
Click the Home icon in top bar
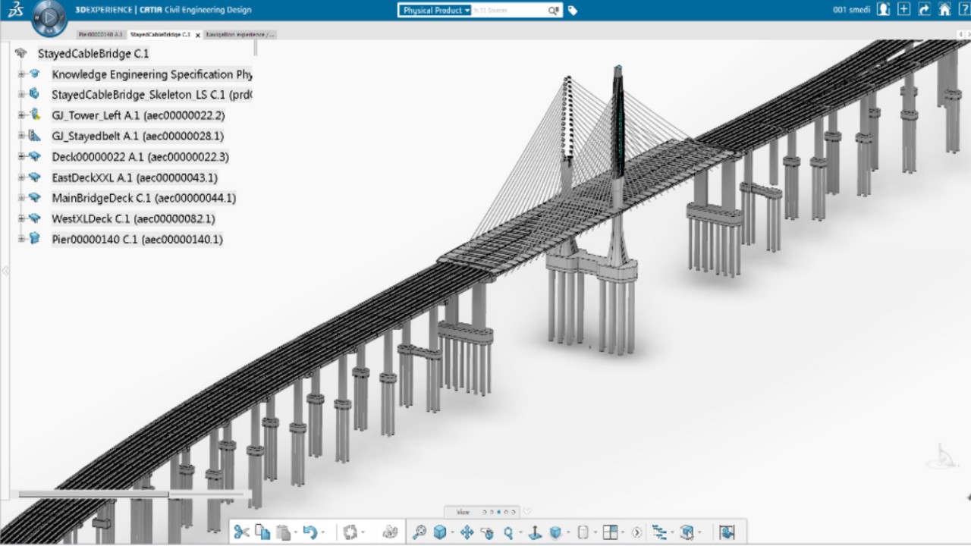tap(944, 10)
